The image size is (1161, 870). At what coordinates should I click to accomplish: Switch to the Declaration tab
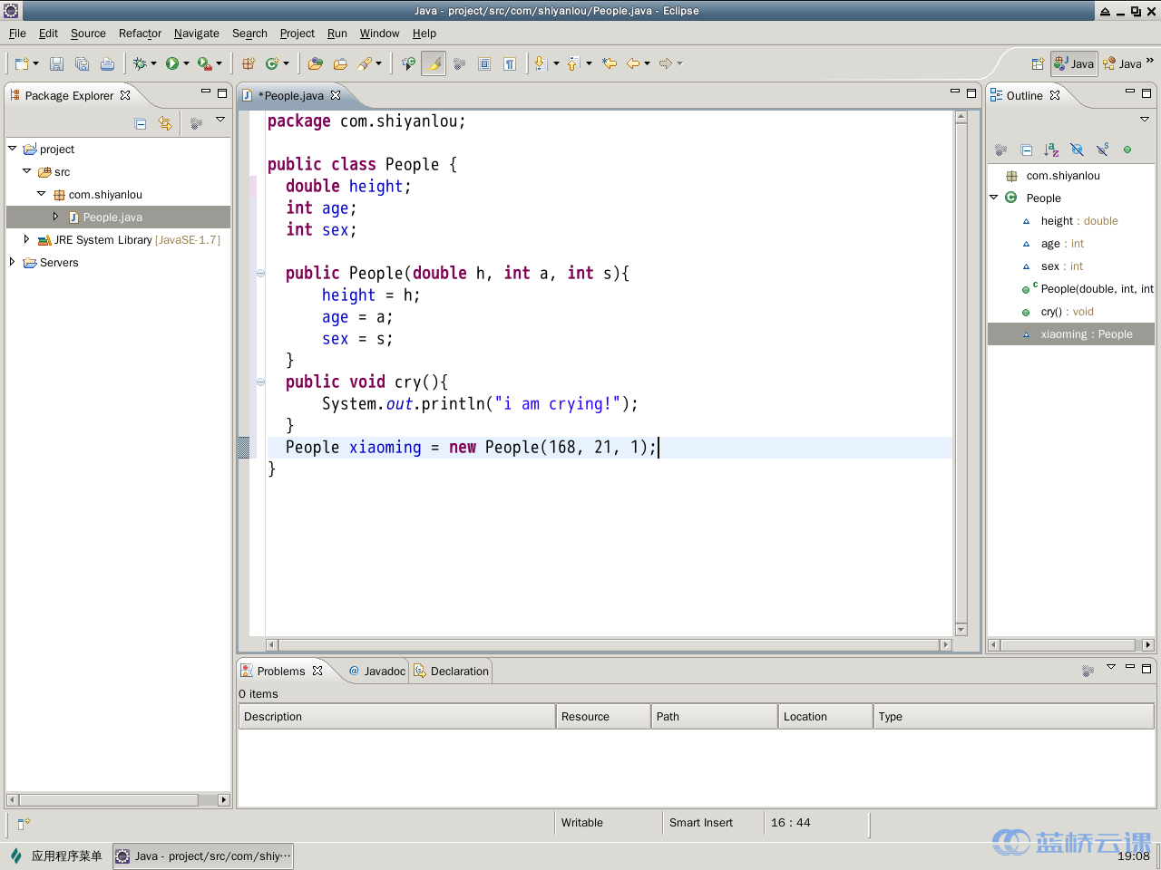[x=451, y=671]
